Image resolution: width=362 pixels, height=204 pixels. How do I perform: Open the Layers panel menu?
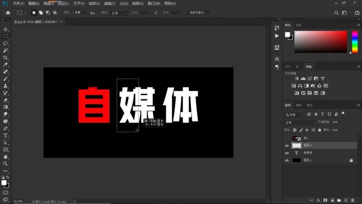(x=358, y=105)
